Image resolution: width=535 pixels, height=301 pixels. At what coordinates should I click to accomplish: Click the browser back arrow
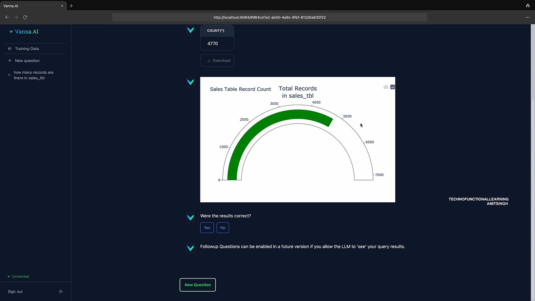coord(7,17)
